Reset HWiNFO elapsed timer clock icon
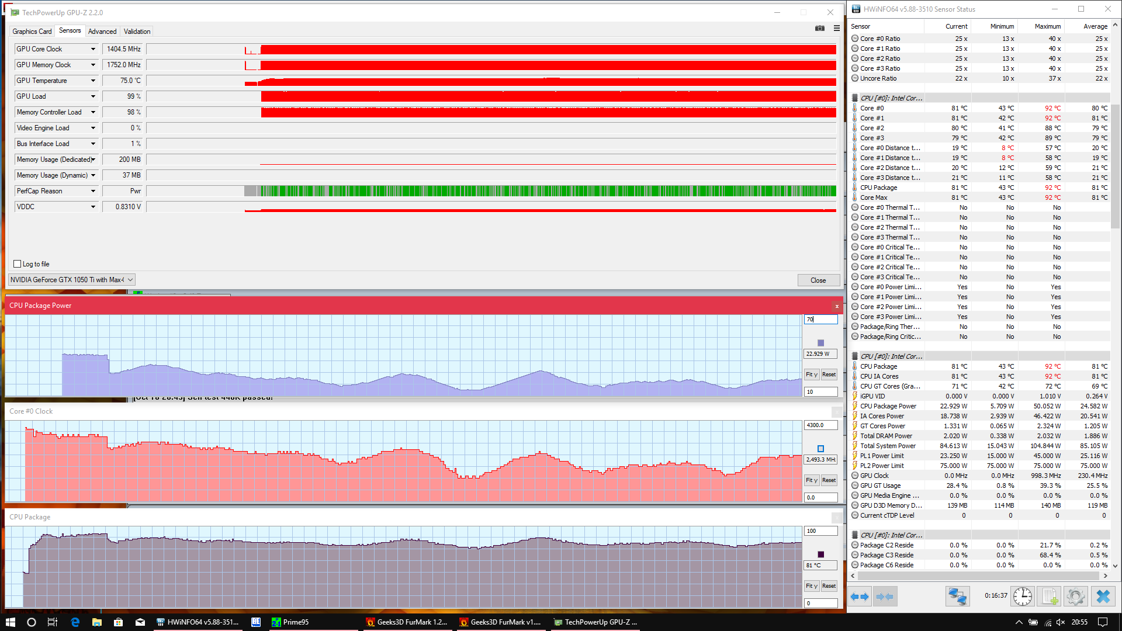This screenshot has width=1122, height=631. click(x=1022, y=597)
